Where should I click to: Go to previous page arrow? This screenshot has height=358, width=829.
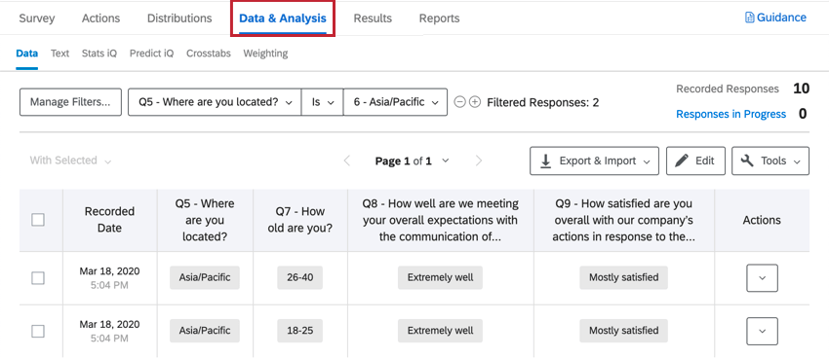point(347,161)
